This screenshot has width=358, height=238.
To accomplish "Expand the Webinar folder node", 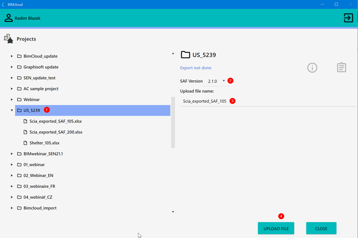I will tap(11, 100).
